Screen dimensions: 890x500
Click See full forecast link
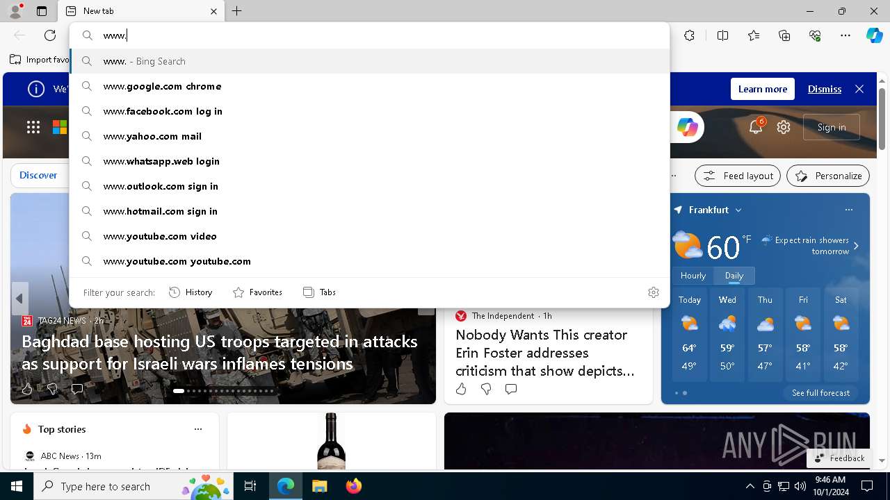(x=820, y=393)
